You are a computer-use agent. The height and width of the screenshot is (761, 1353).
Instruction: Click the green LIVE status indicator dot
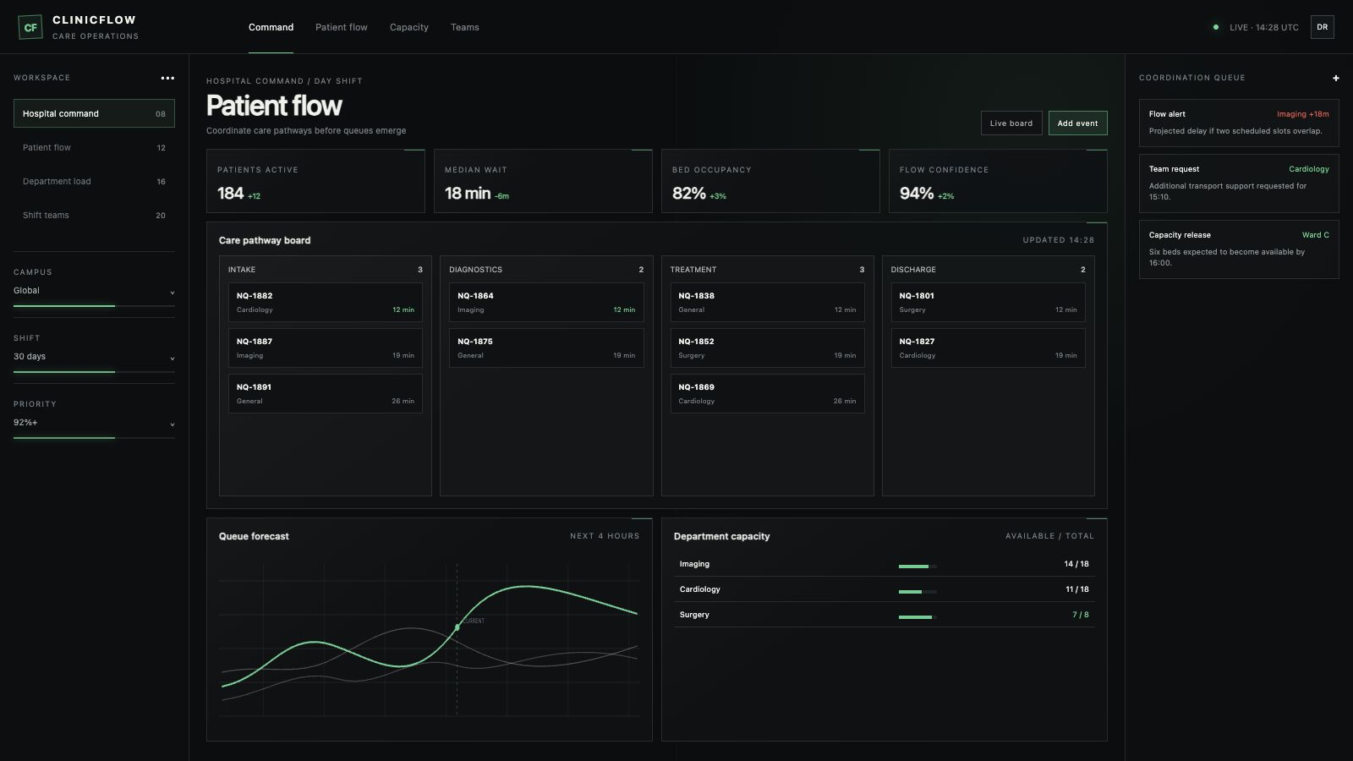(x=1216, y=27)
